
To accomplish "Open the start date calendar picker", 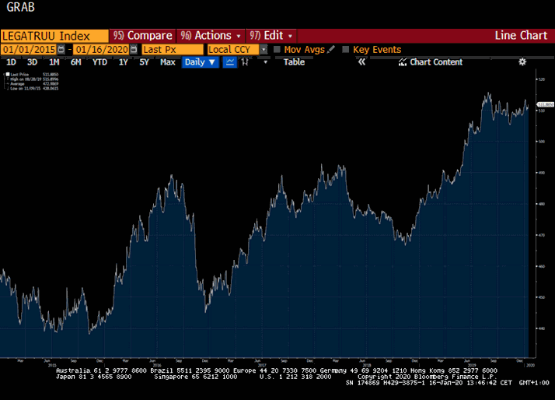I will 61,49.
